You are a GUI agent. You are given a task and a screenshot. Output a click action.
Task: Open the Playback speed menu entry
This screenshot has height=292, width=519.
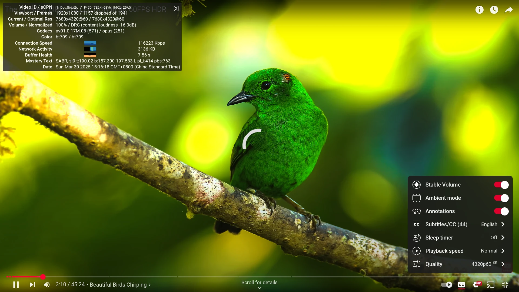(x=460, y=251)
